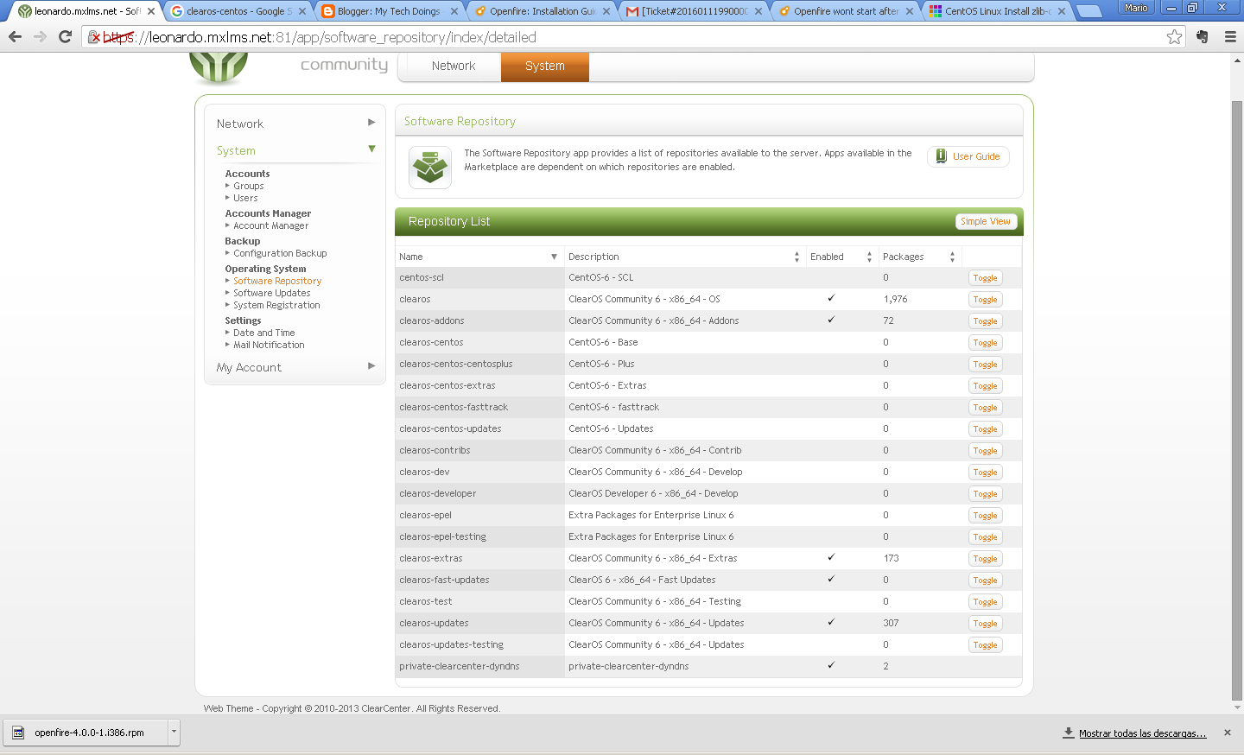Toggle the clearos-dev repository
Screen dimensions: 1244x755
pyautogui.click(x=985, y=473)
